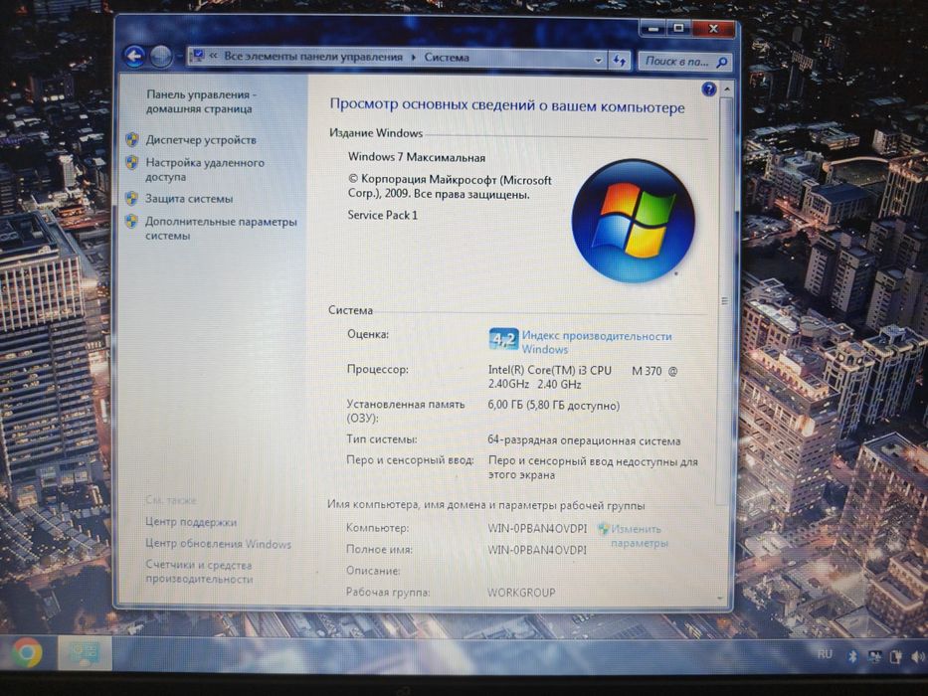The width and height of the screenshot is (928, 696).
Task: Click the Windows logo image
Action: click(633, 220)
